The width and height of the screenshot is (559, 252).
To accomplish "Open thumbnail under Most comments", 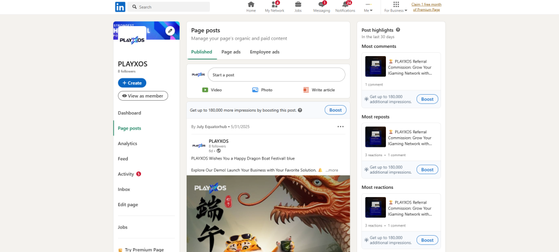I will [376, 66].
